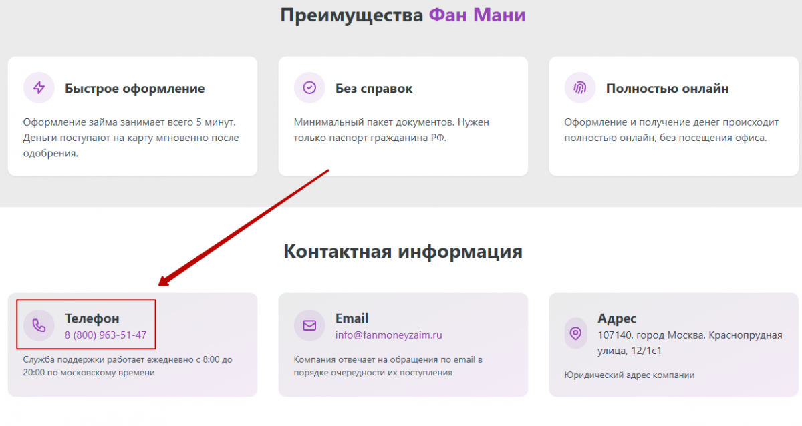Screen dimensions: 802x426
Task: Click the purple Фан Мани heading text
Action: click(477, 15)
